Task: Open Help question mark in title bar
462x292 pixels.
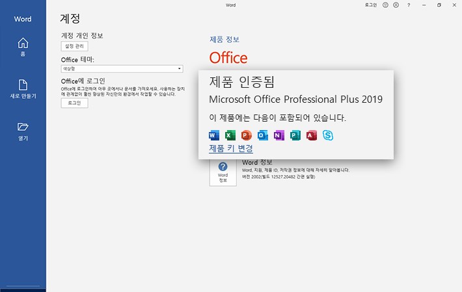Action: click(409, 5)
